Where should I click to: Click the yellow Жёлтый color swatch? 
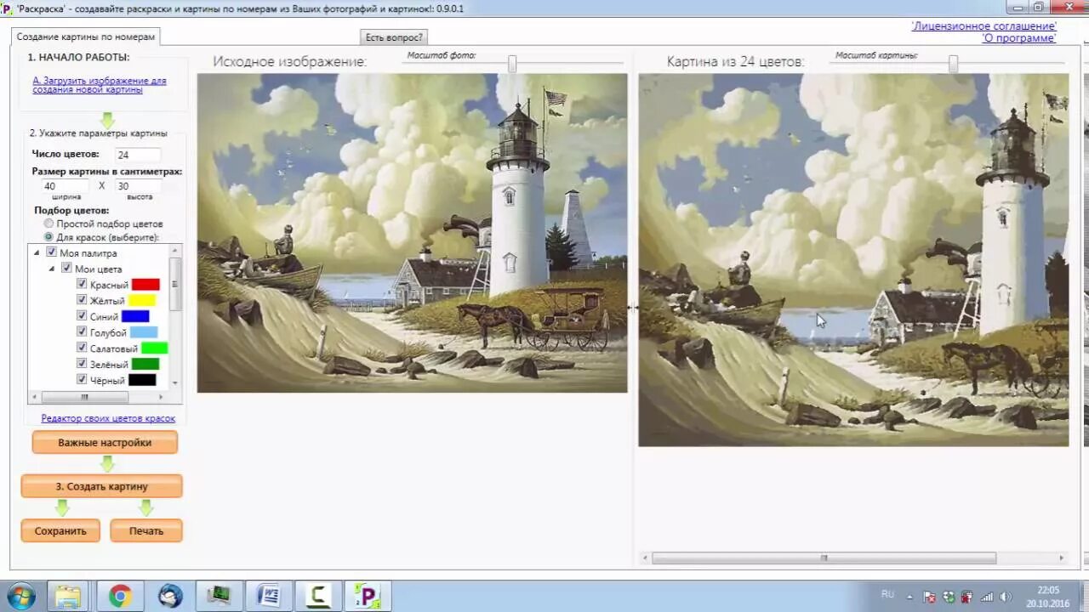141,301
